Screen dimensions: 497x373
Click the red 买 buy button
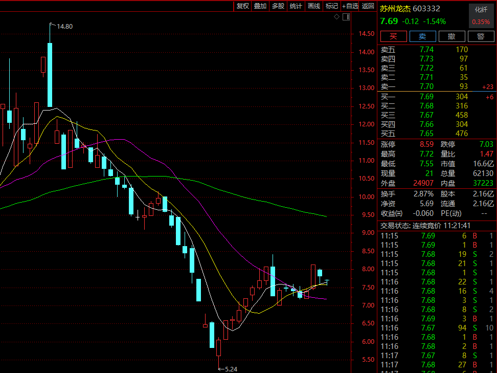point(393,36)
